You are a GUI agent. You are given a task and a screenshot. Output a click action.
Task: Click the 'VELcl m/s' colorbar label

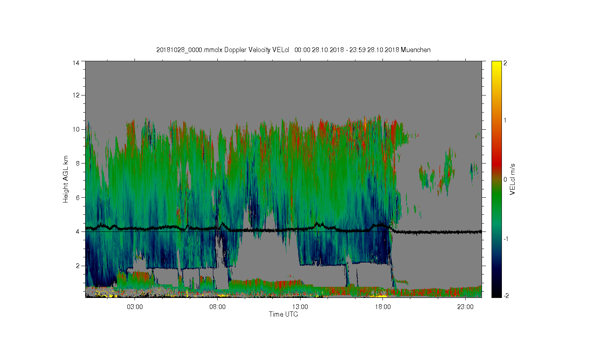513,179
